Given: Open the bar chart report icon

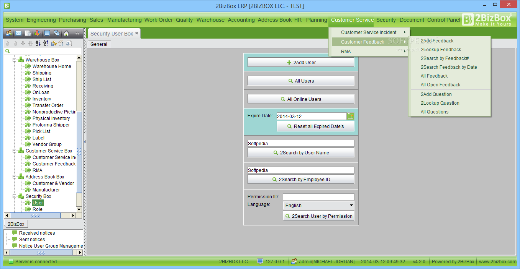Looking at the screenshot, I should coord(37,33).
